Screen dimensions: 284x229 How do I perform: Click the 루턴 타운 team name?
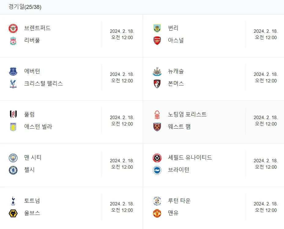point(179,201)
